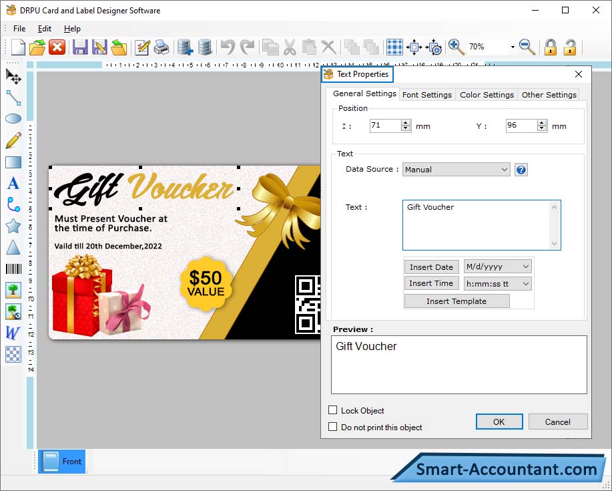This screenshot has width=612, height=491.
Task: Redo the last action
Action: click(x=247, y=47)
